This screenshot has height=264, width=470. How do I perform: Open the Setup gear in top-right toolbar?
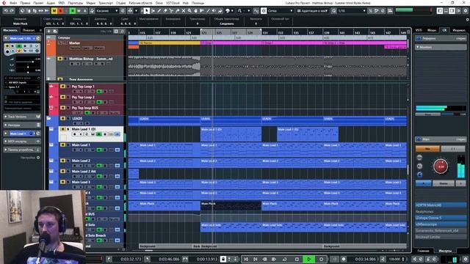(466, 11)
